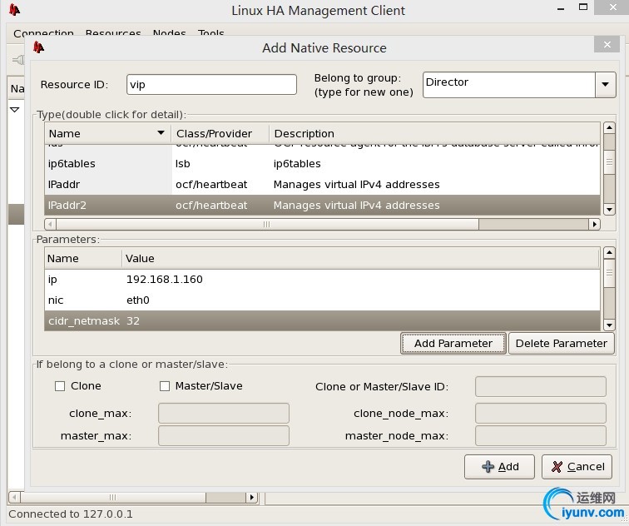Click the Type list vertical scrollbar thumb
This screenshot has height=526, width=629.
pyautogui.click(x=609, y=161)
